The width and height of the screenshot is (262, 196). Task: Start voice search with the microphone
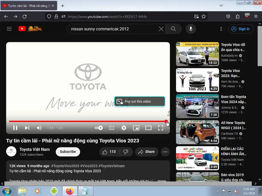[191, 29]
